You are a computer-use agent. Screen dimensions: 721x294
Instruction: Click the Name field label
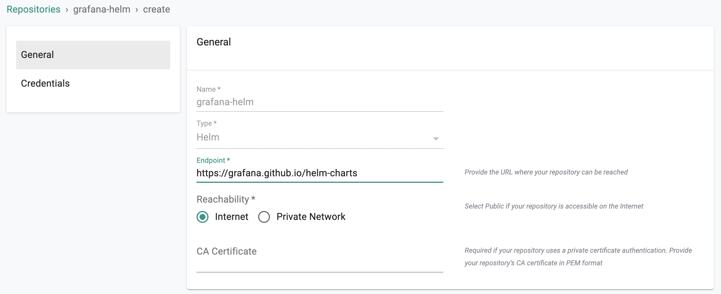click(208, 89)
